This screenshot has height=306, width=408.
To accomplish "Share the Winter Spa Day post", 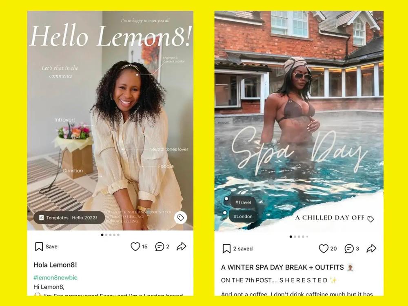I will click(x=371, y=248).
